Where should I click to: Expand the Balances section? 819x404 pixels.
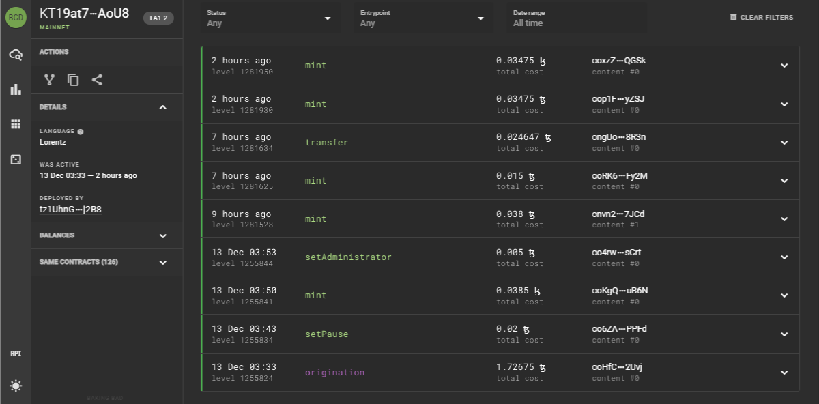point(107,235)
